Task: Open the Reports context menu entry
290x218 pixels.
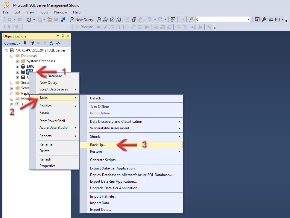Action: pos(54,136)
